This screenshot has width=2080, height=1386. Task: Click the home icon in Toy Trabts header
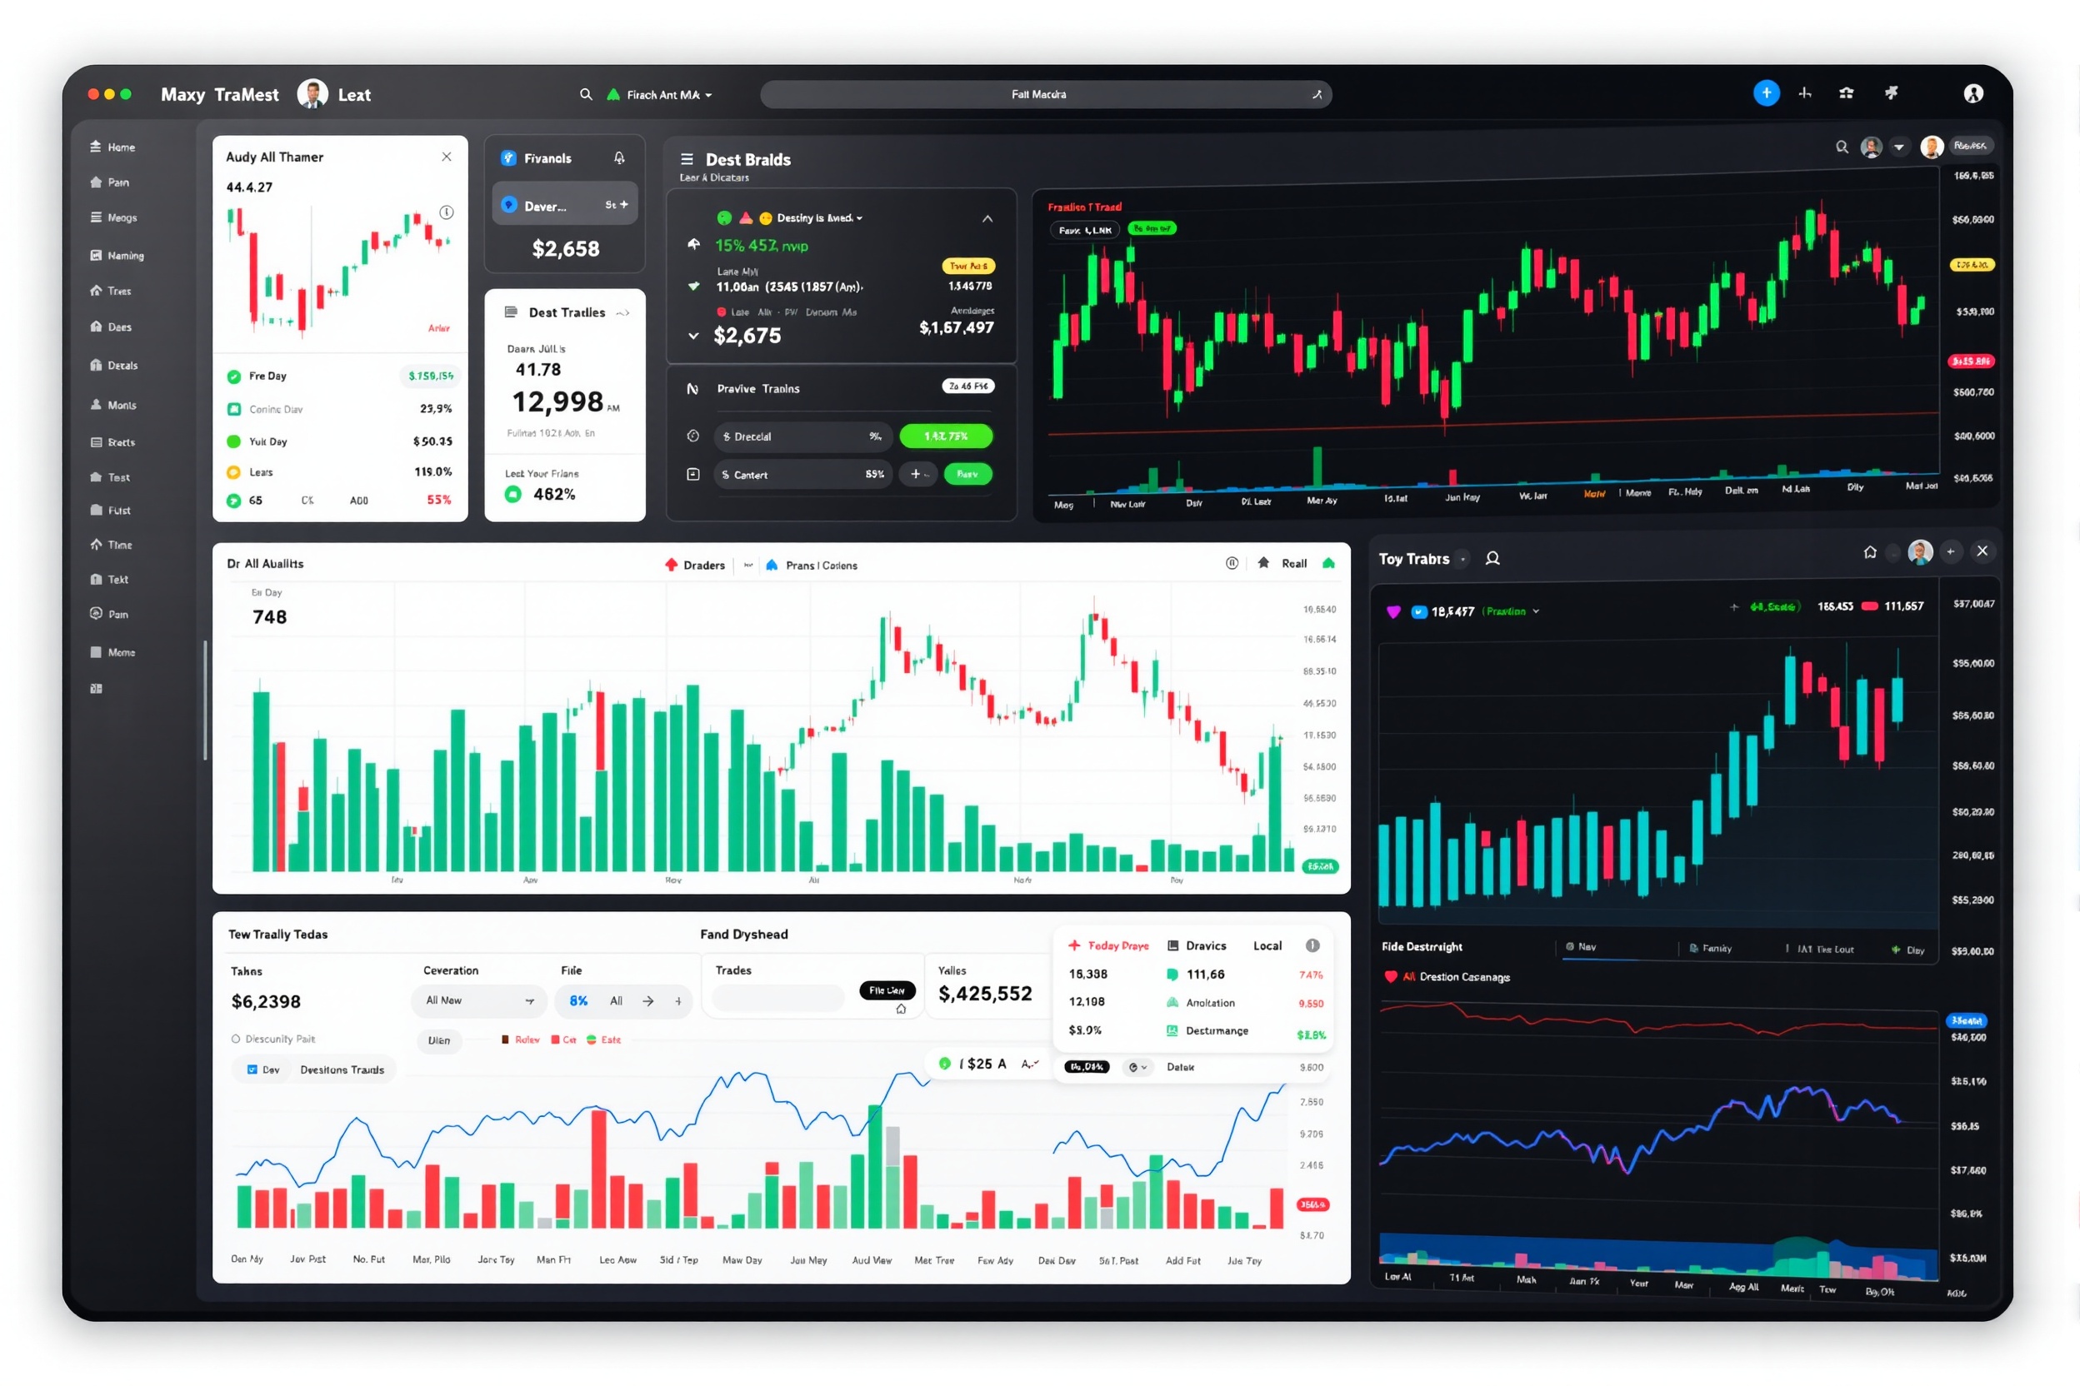tap(1870, 551)
